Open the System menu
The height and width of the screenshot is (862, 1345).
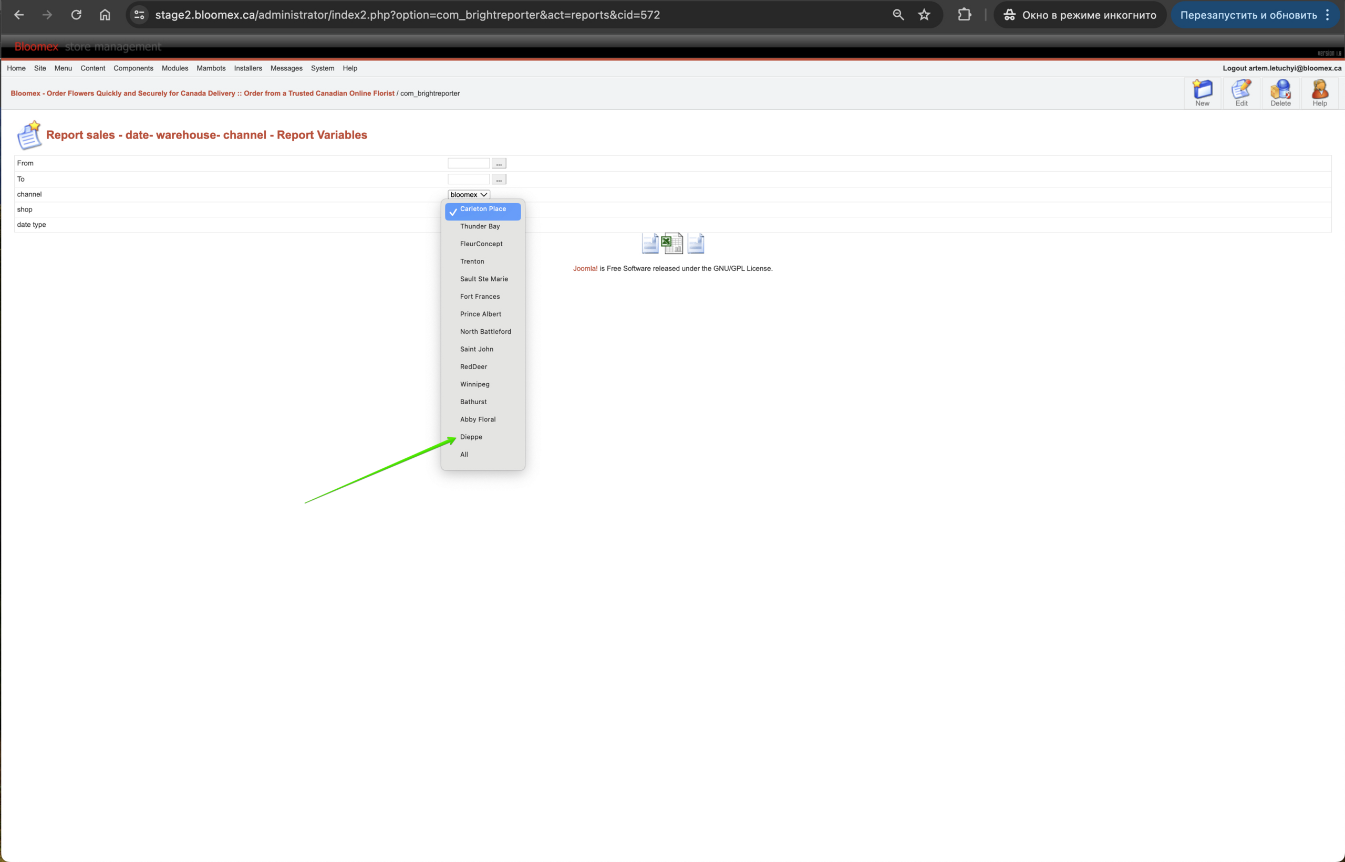323,68
